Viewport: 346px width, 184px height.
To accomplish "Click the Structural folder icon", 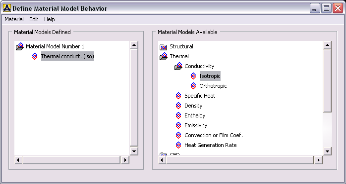I will tap(163, 47).
